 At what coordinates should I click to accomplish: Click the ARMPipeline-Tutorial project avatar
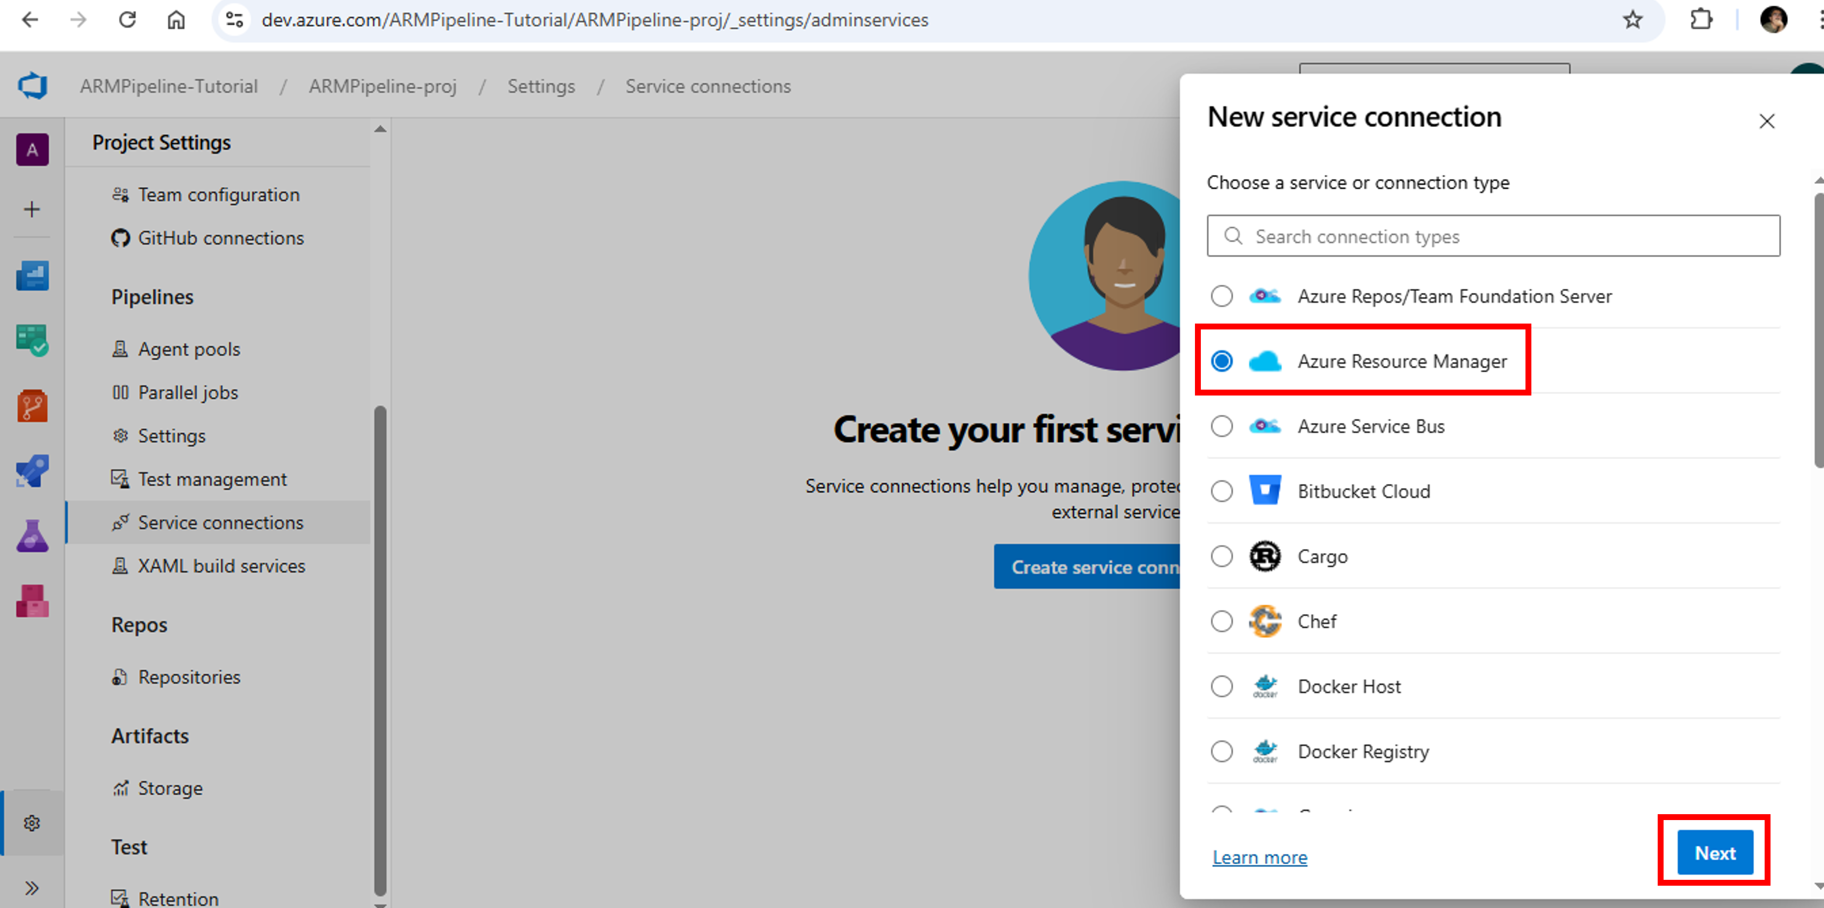(x=32, y=149)
